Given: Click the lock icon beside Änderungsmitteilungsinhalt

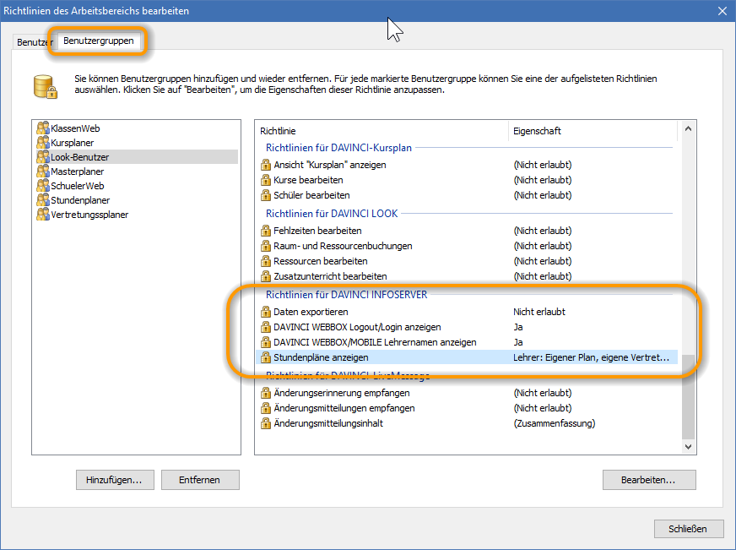Looking at the screenshot, I should [x=266, y=423].
